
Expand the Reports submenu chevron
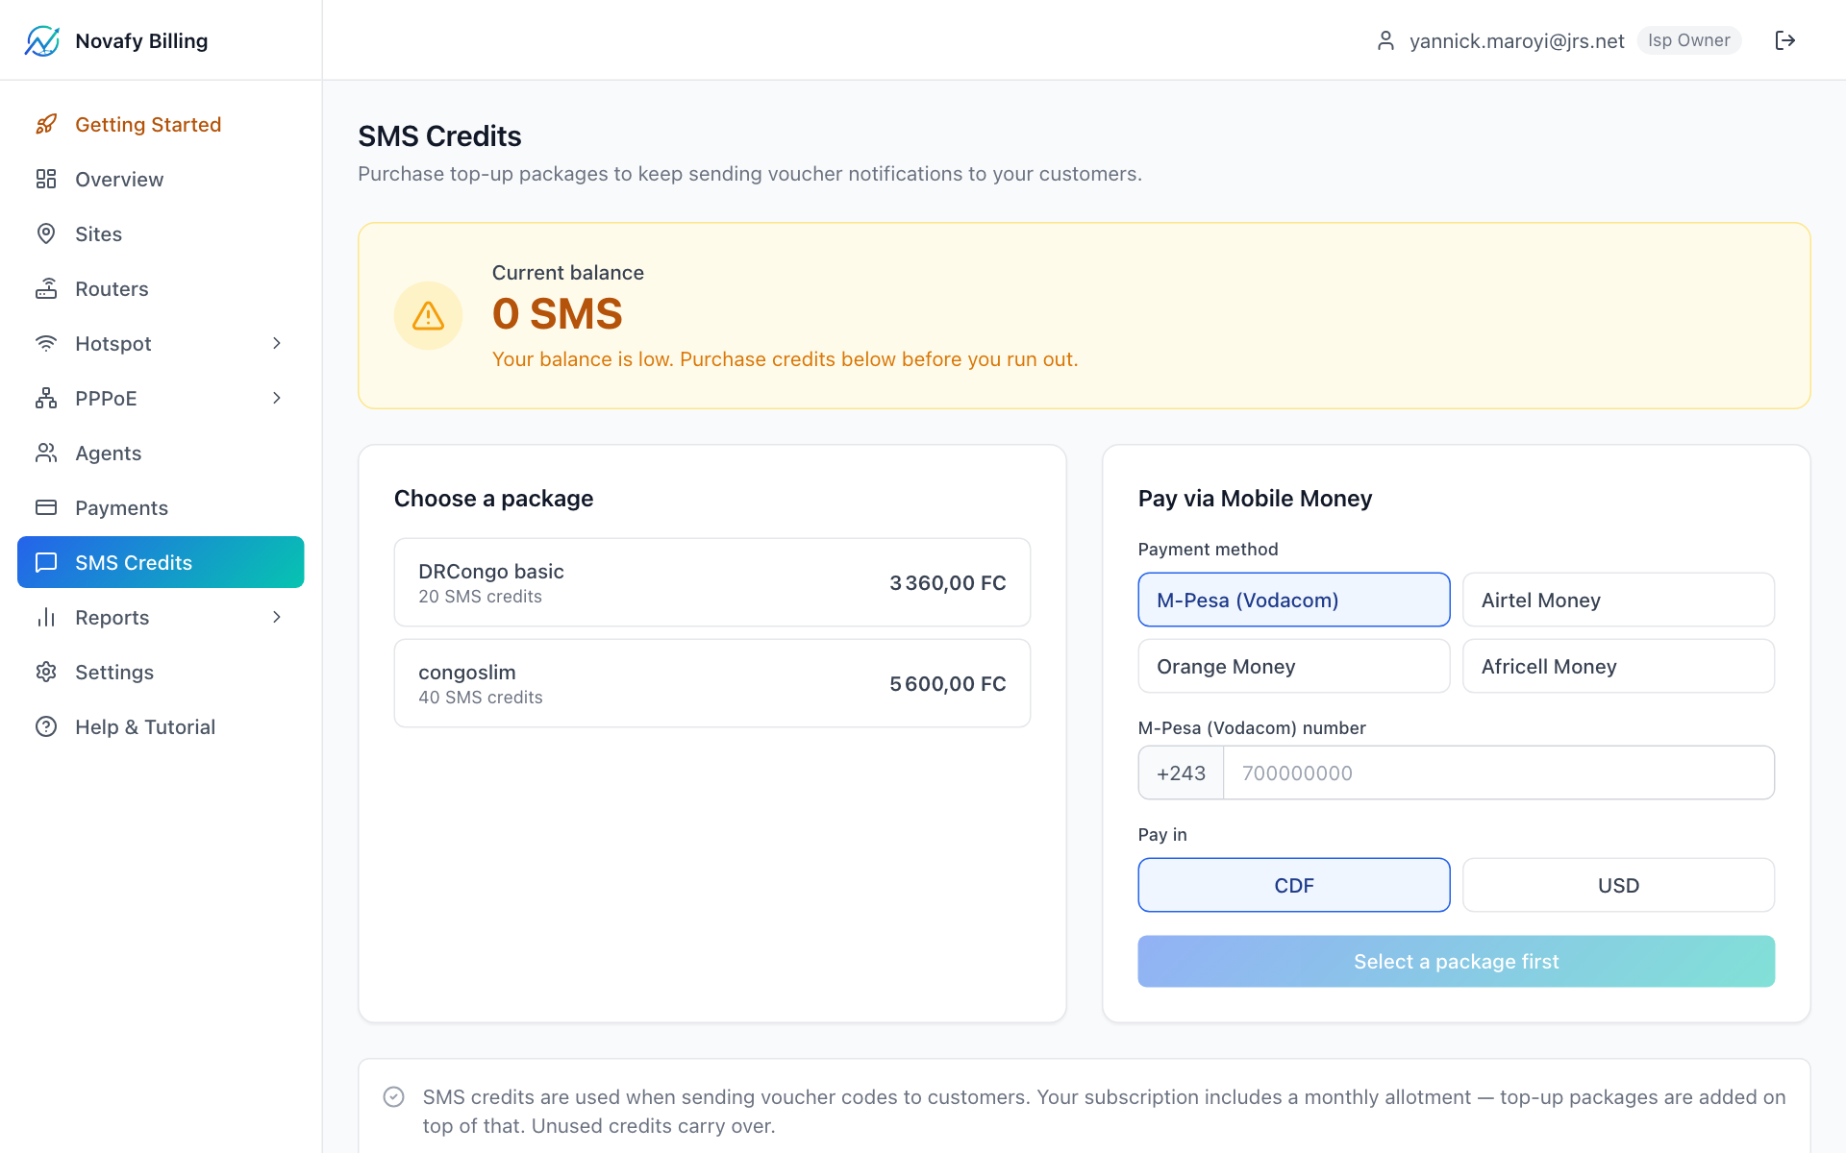pyautogui.click(x=277, y=617)
